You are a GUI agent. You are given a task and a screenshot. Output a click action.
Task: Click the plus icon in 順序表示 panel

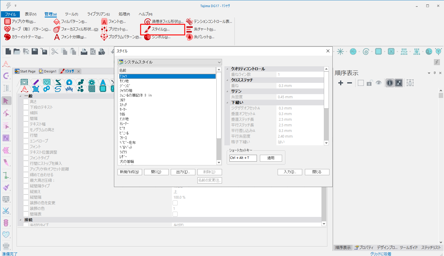tap(341, 83)
